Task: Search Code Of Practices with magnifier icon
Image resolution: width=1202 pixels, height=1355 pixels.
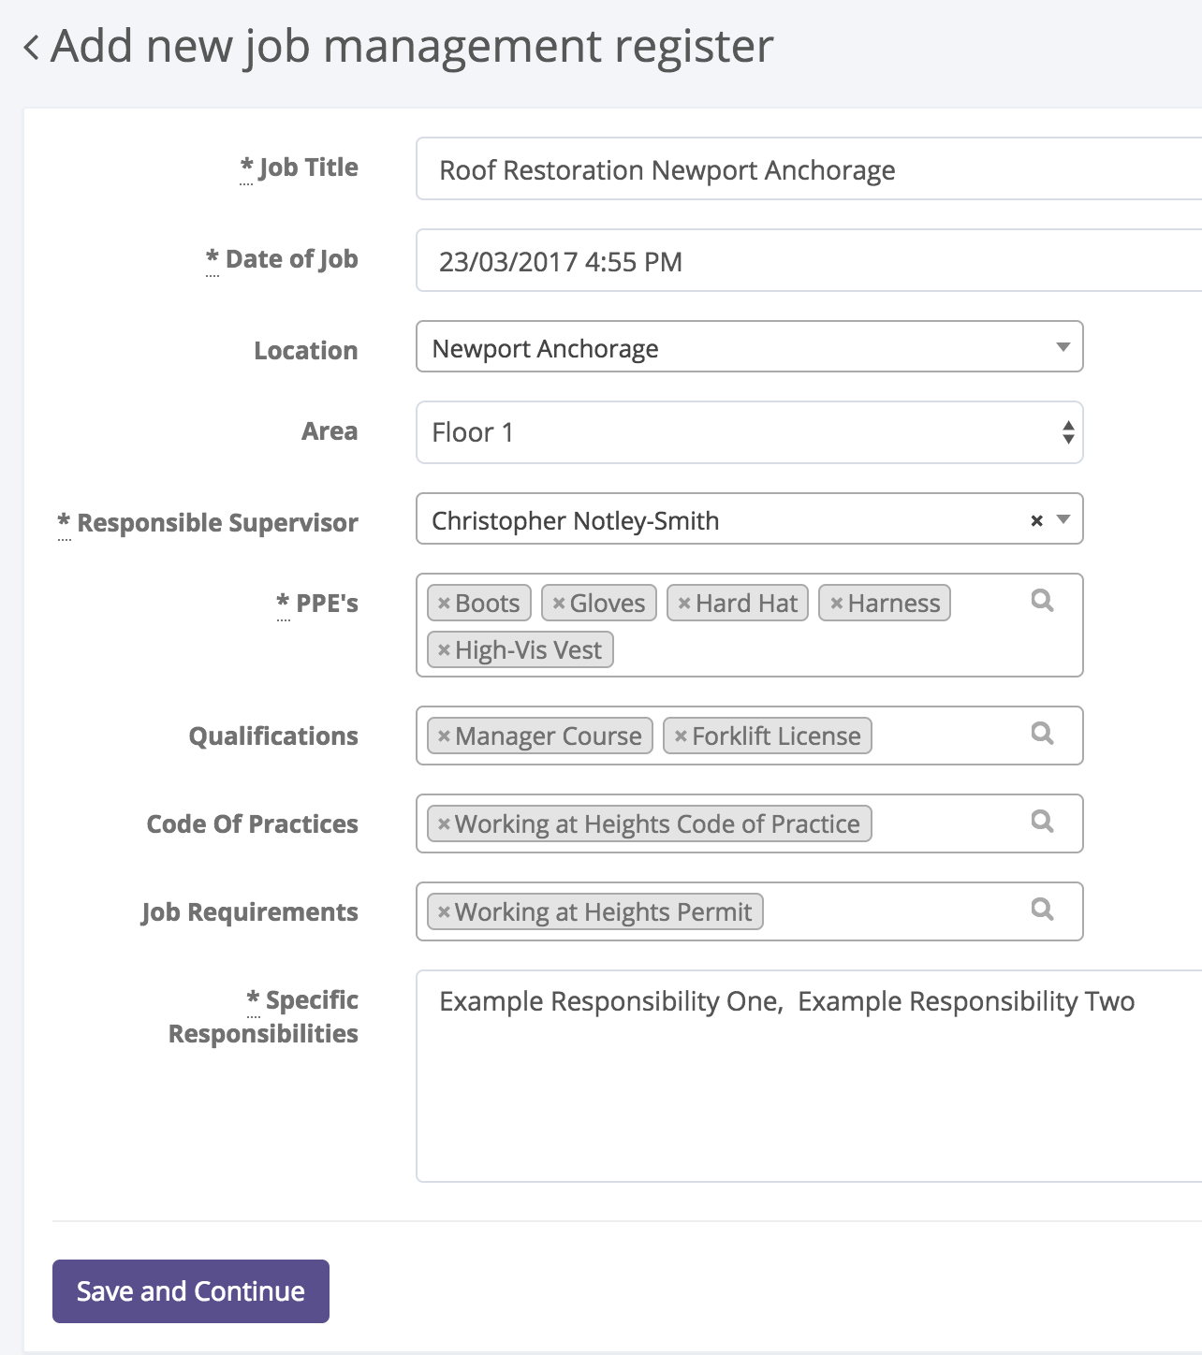Action: point(1042,822)
